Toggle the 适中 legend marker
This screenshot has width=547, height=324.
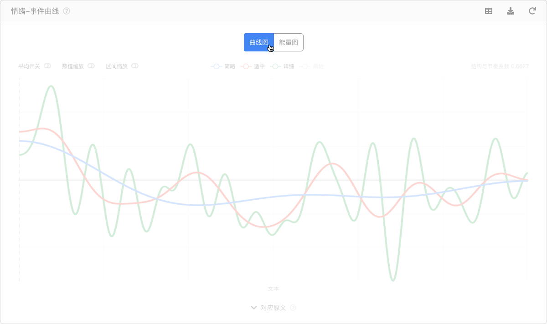click(x=246, y=66)
